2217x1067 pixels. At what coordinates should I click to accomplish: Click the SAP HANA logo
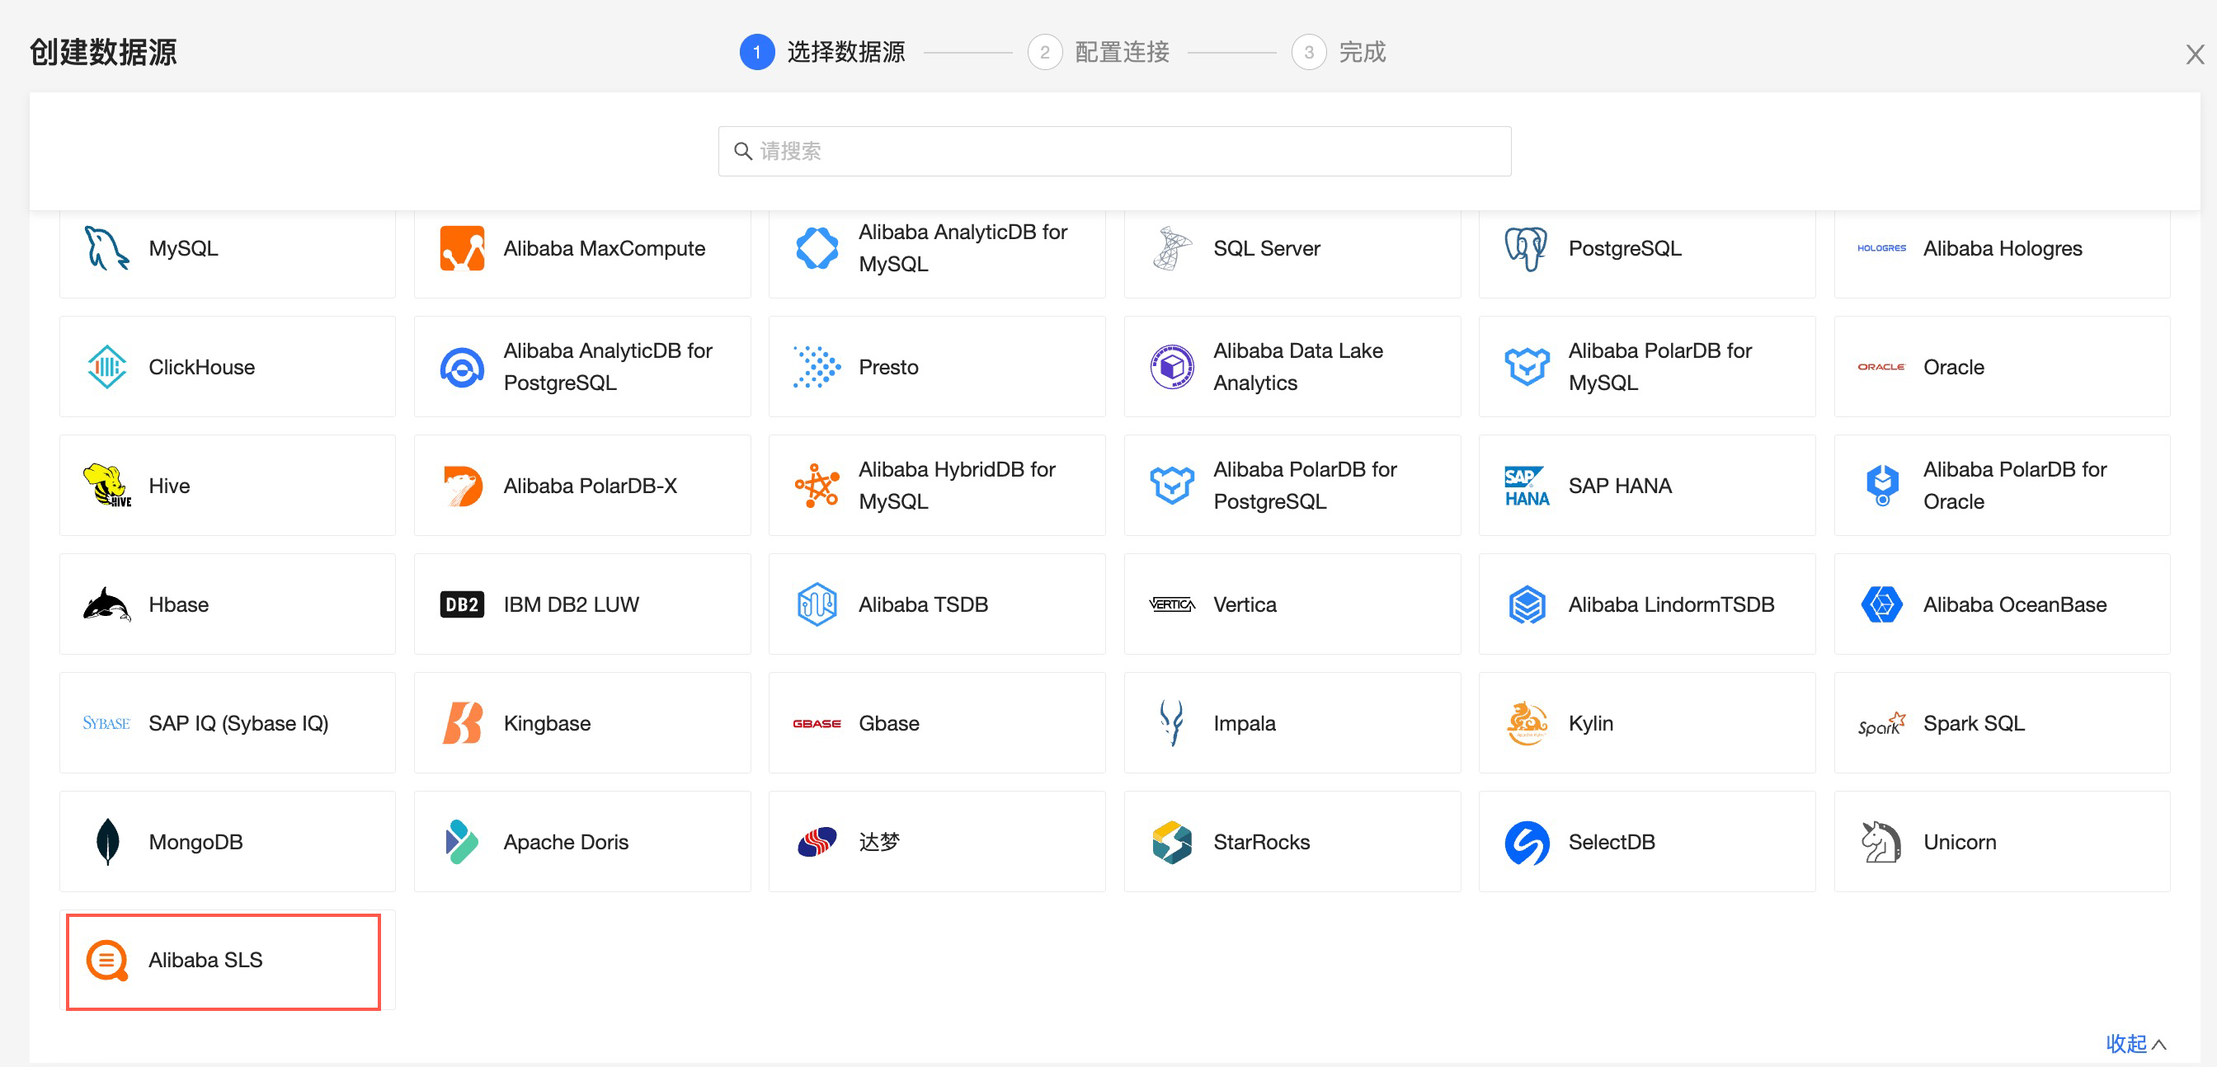click(1527, 486)
